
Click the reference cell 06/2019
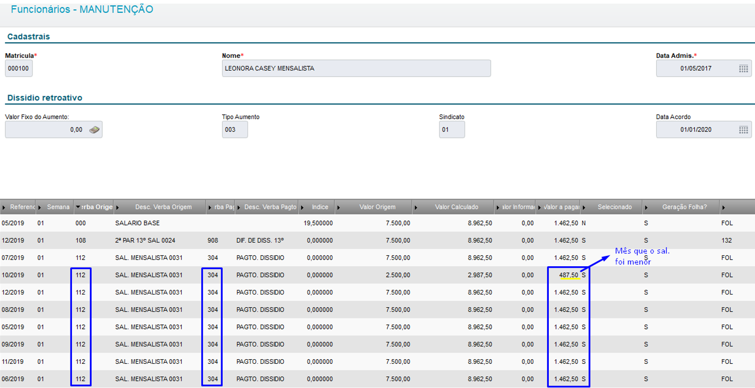click(13, 379)
